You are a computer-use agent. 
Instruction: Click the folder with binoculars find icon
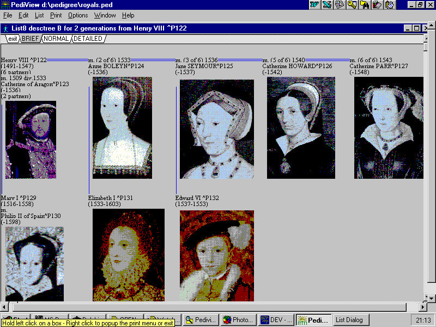pos(365,5)
